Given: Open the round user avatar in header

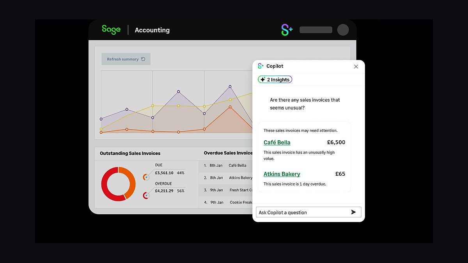Looking at the screenshot, I should [x=343, y=30].
